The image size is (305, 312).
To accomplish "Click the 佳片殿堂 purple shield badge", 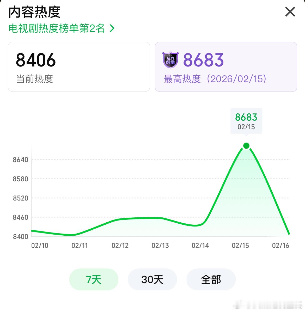I will click(170, 60).
